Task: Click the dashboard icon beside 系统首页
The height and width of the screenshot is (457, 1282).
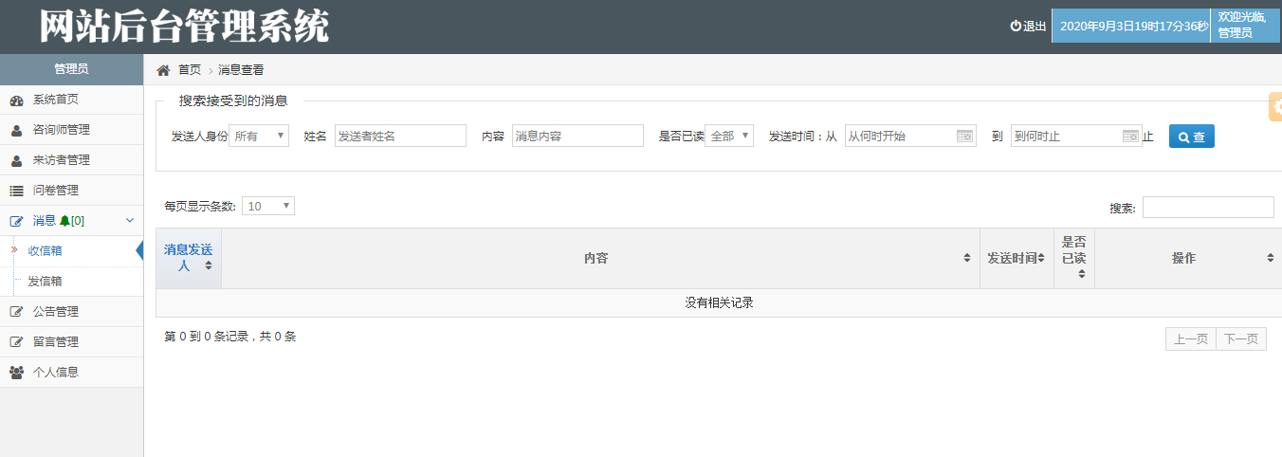Action: [x=16, y=100]
